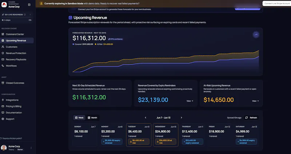Open Recovery Playbooks in sidebar
The image size is (291, 154).
click(17, 59)
